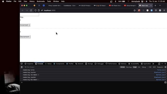
Task: Reload the current page
Action: [31, 10]
